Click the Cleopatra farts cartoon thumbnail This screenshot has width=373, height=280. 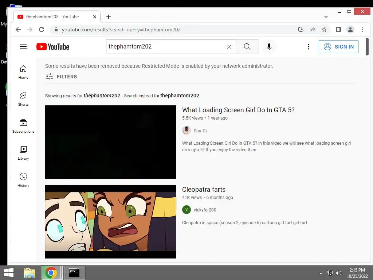(111, 222)
